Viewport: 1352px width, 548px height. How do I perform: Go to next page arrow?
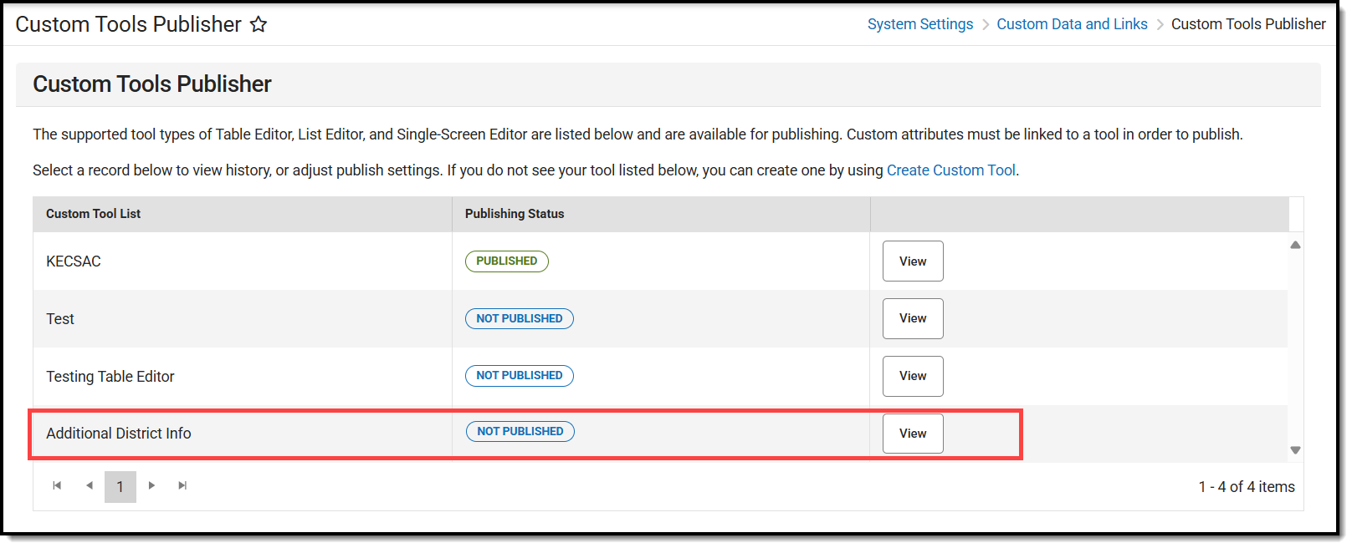151,485
